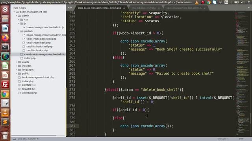Screen dimensions: 252x141
Task: Go to next tab with right arrow
Action: (71, 7)
